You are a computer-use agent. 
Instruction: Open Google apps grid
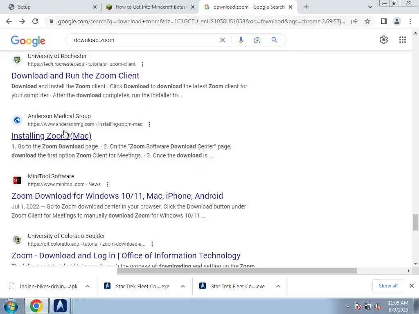tap(403, 40)
